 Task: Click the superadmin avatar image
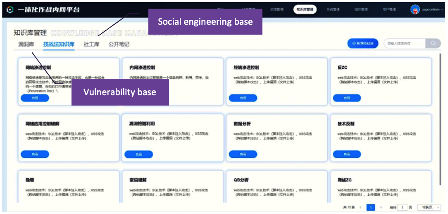click(415, 9)
